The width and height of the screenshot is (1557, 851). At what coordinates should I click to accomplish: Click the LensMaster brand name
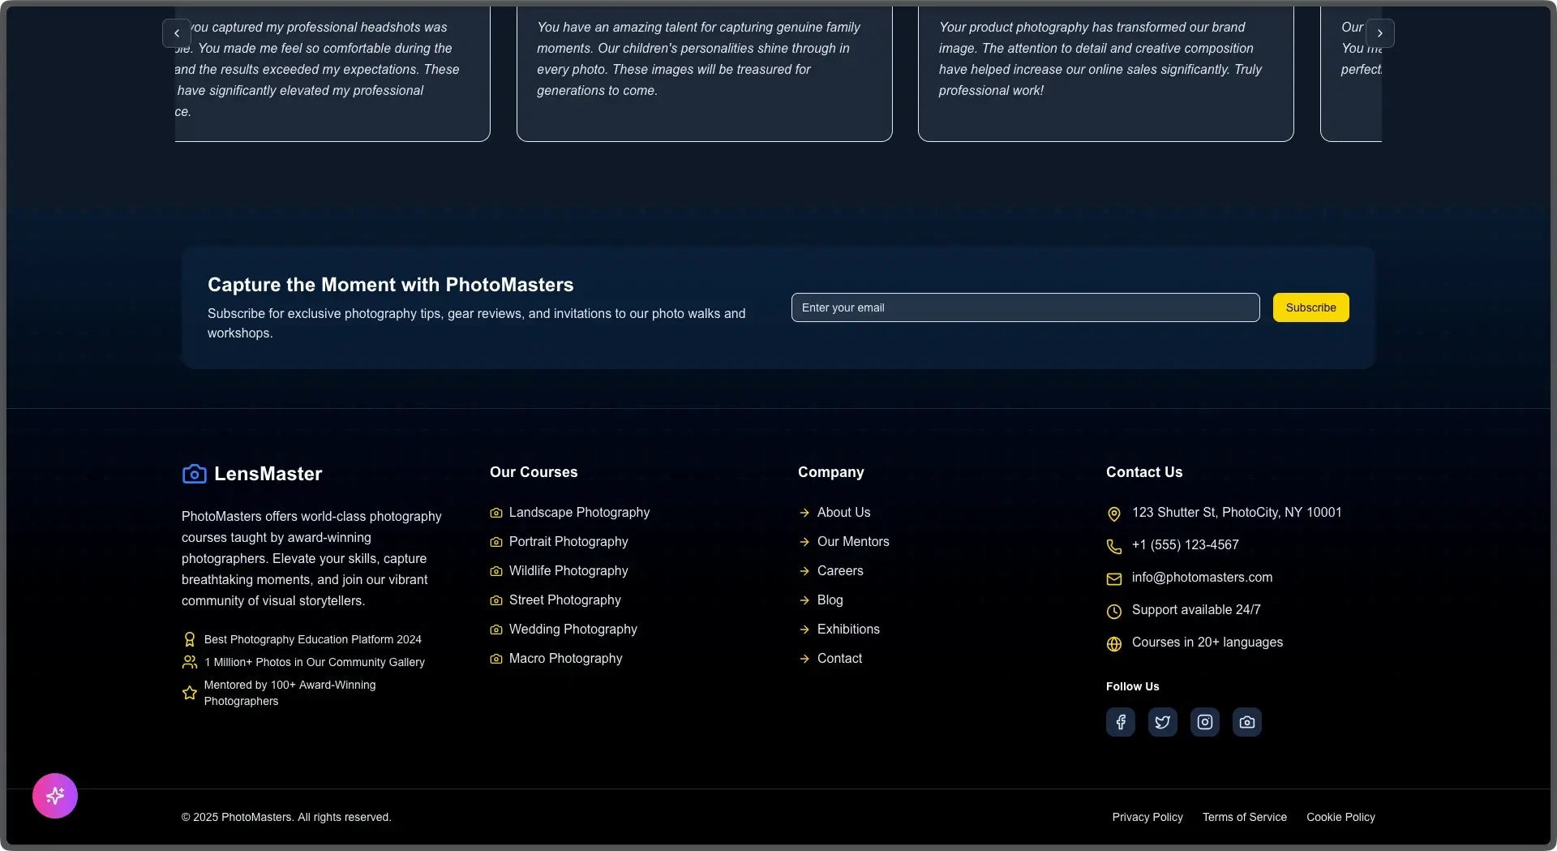(x=268, y=474)
